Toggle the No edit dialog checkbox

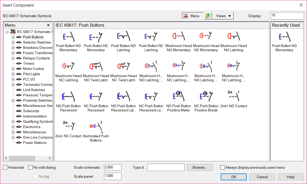click(30, 167)
